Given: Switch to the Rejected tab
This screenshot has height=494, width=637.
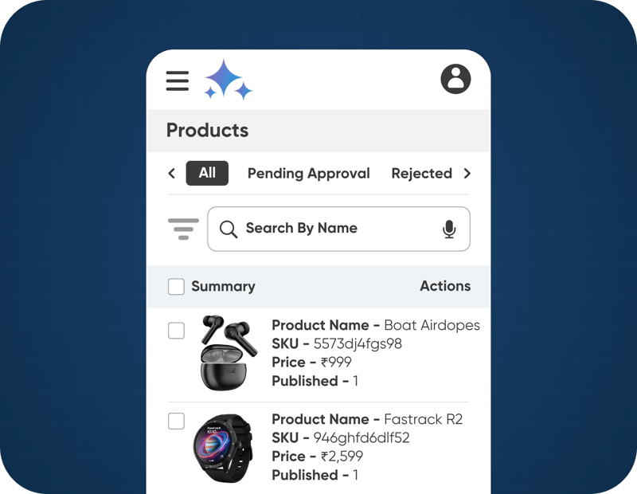Looking at the screenshot, I should (x=422, y=174).
